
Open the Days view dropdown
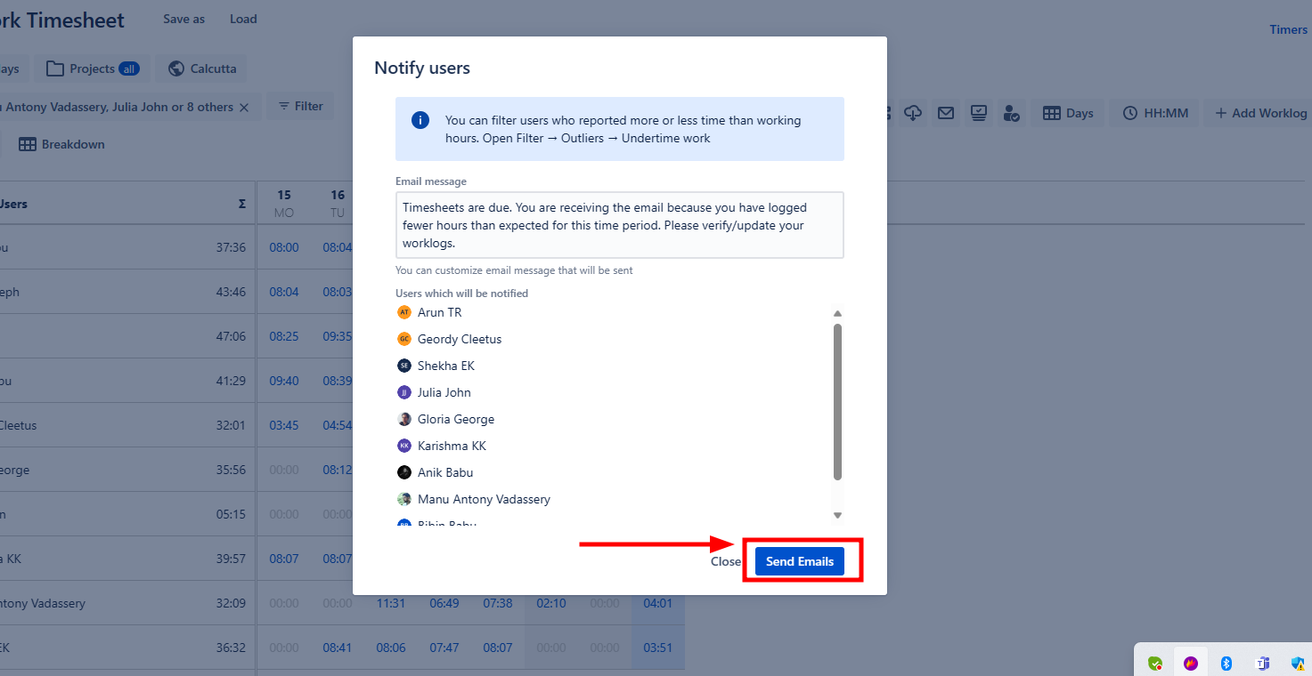point(1068,113)
